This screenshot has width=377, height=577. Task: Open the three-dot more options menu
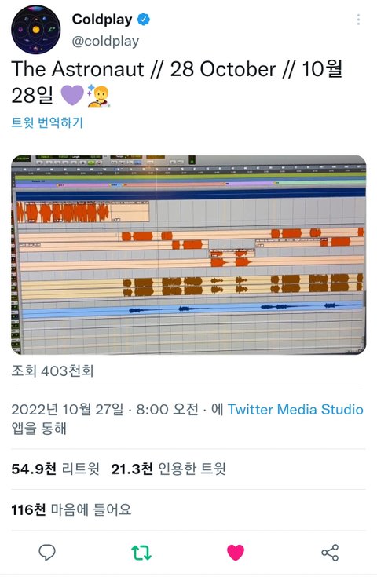[x=358, y=20]
